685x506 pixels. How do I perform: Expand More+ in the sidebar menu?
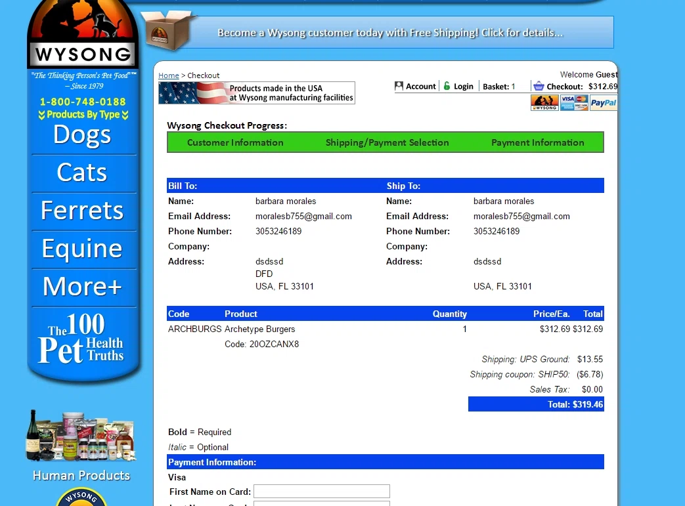(x=82, y=287)
